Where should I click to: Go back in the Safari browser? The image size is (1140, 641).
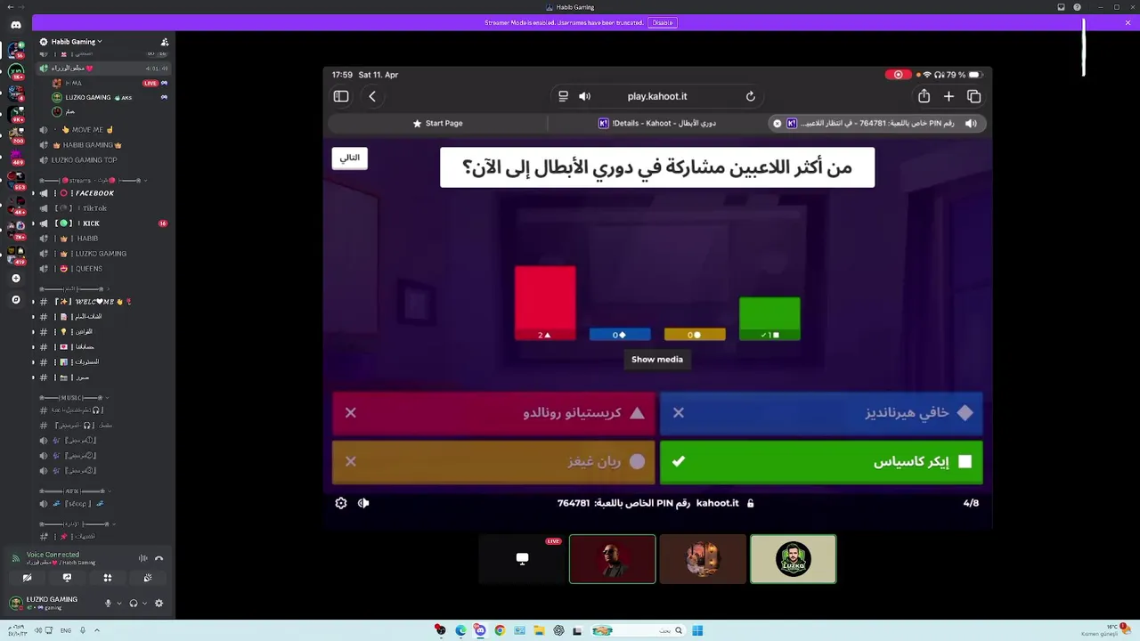click(372, 96)
